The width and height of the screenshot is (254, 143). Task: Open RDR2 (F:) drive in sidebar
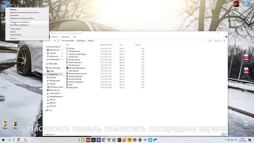pos(51,103)
